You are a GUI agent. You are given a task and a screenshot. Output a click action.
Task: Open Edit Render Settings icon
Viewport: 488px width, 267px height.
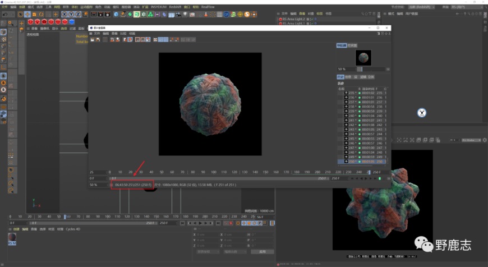[107, 15]
